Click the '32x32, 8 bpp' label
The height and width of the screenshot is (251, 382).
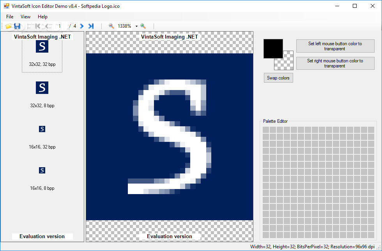pyautogui.click(x=42, y=106)
